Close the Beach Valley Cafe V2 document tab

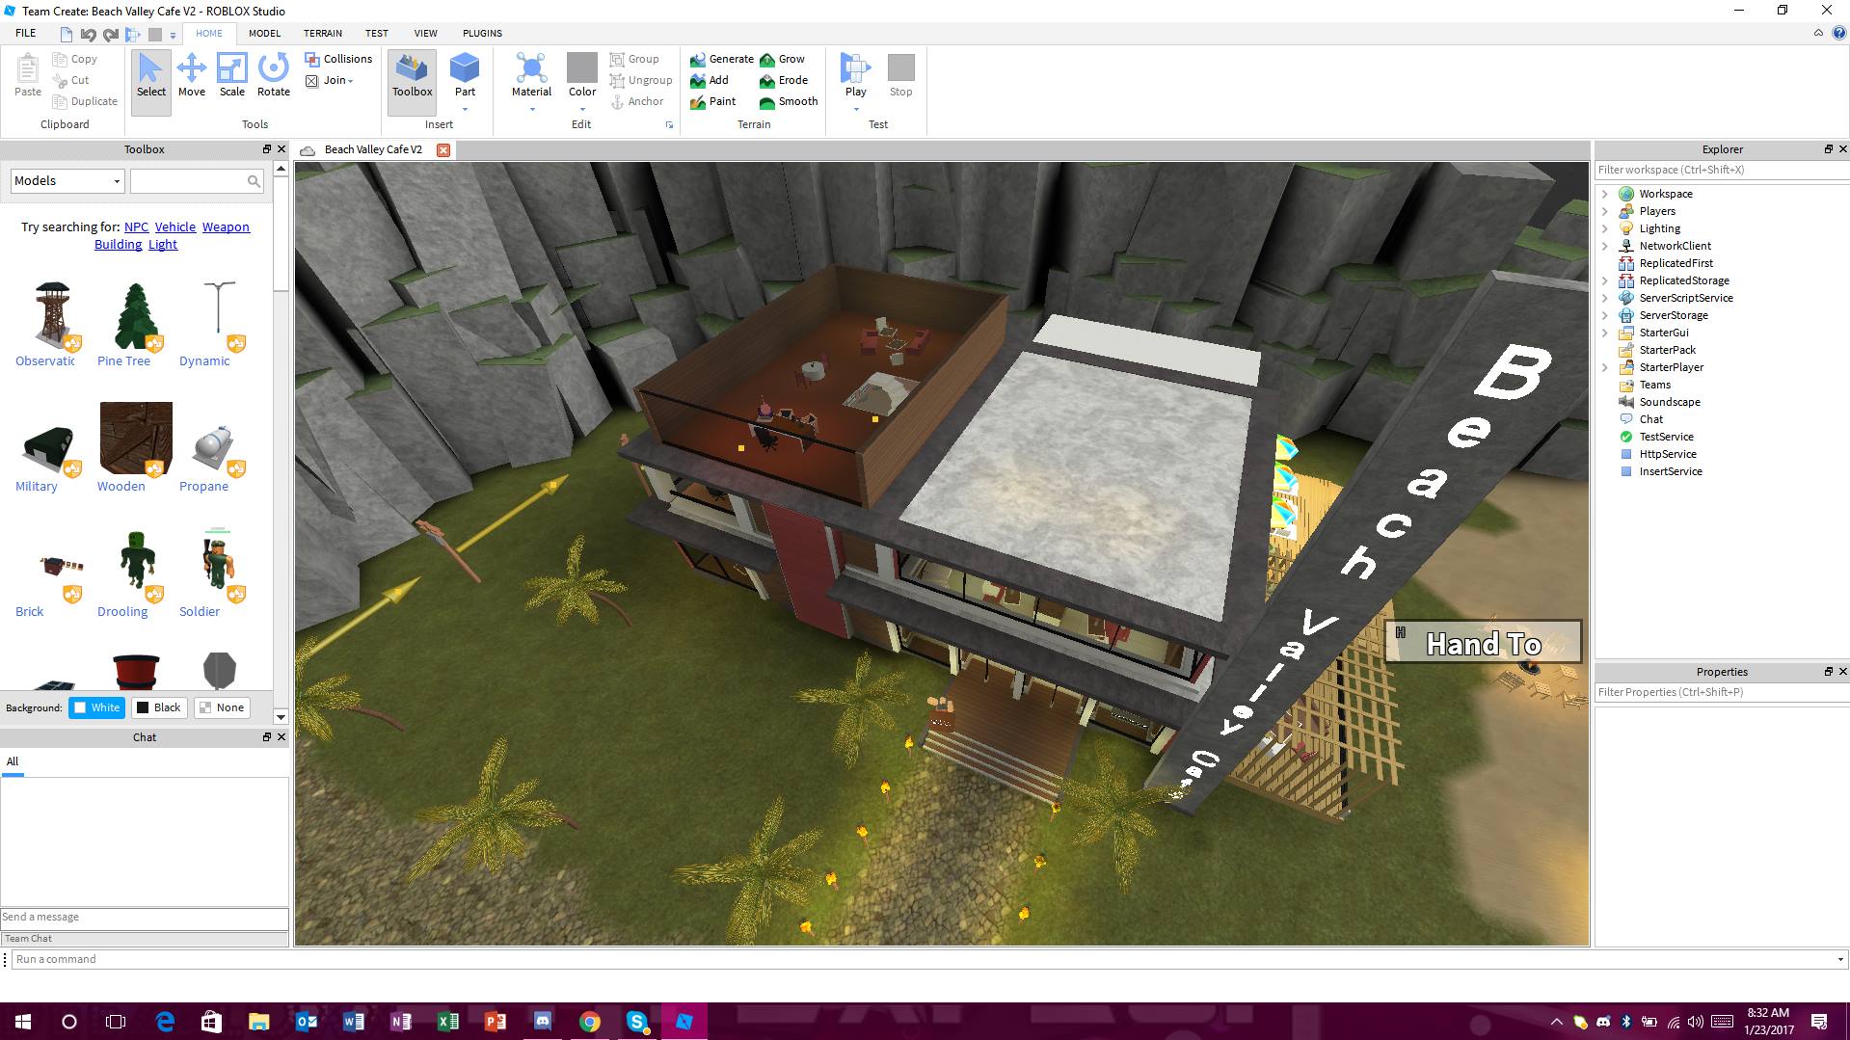pyautogui.click(x=443, y=149)
